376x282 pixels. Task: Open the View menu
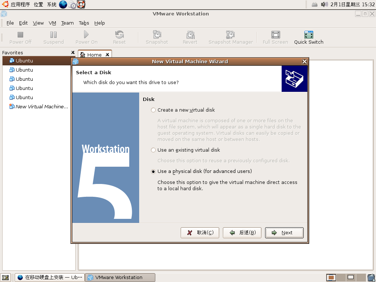tap(38, 23)
